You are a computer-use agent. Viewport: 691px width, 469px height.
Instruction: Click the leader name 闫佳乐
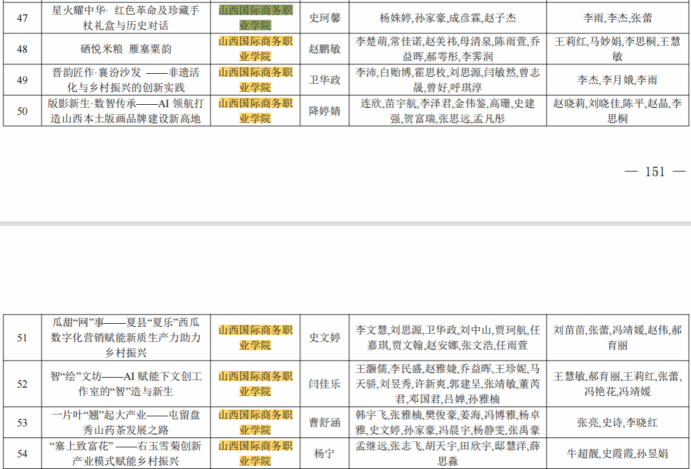point(324,384)
